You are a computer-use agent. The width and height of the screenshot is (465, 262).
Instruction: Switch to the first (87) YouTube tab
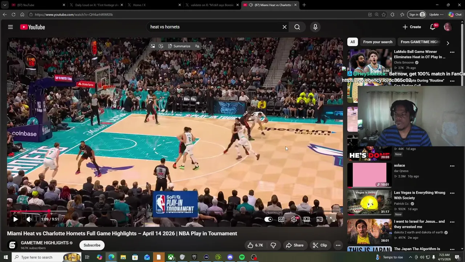click(38, 5)
